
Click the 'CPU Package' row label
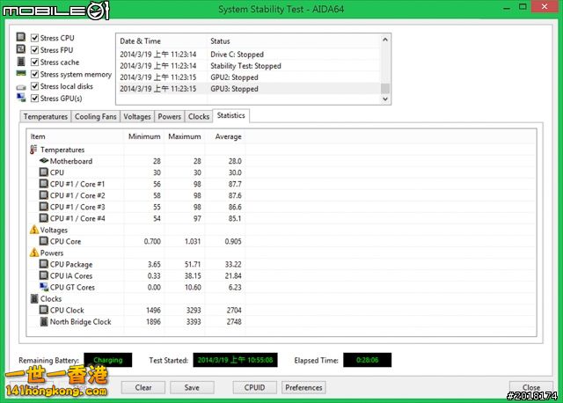[71, 264]
